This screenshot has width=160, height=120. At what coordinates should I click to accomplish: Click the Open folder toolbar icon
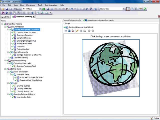point(3,9)
